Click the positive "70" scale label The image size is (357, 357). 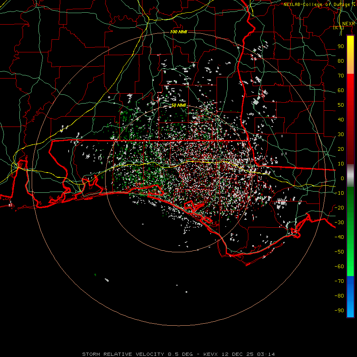(x=341, y=76)
